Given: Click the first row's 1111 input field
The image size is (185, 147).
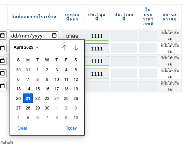Looking at the screenshot, I should (x=97, y=35).
